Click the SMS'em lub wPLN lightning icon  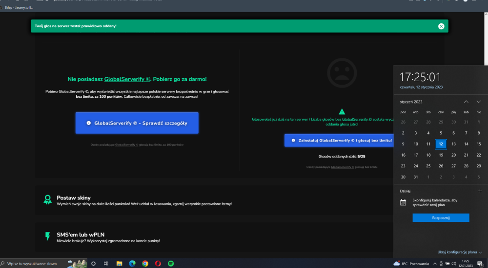[x=48, y=236]
